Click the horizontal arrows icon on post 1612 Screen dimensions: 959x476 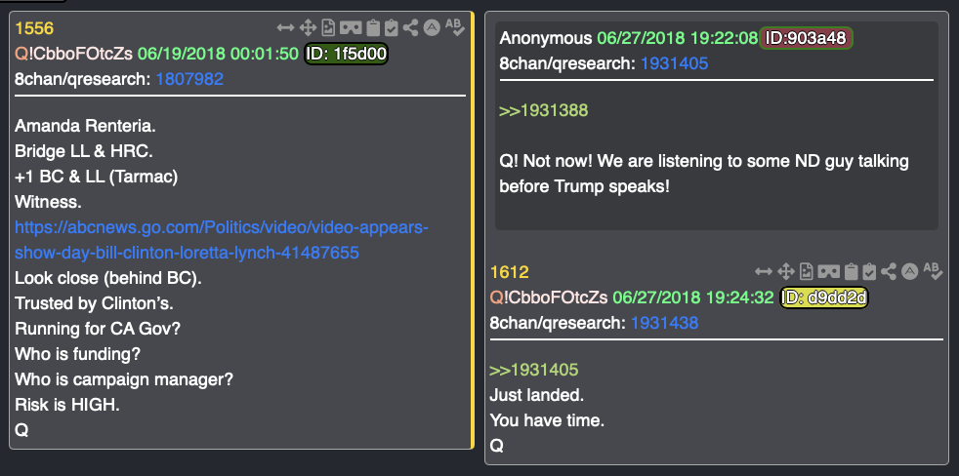pos(764,271)
